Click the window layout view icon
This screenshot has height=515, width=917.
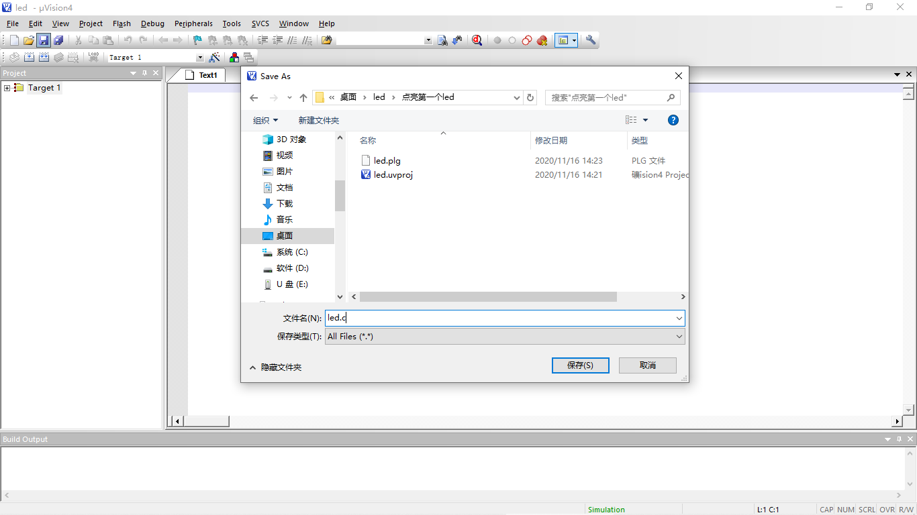click(563, 40)
